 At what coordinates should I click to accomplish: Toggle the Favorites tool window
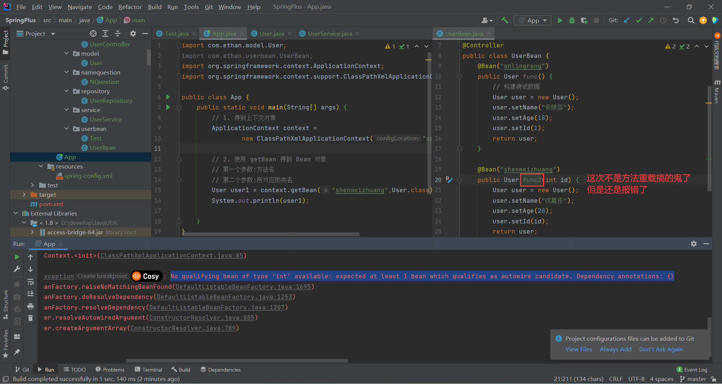click(x=5, y=344)
